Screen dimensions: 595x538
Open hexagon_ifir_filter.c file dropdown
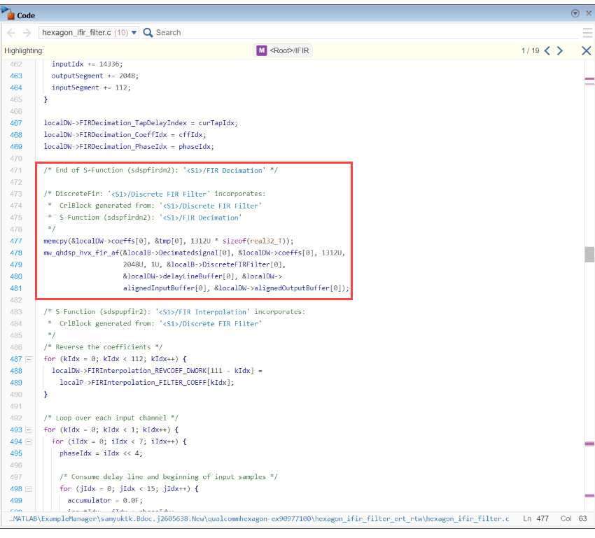(x=134, y=33)
